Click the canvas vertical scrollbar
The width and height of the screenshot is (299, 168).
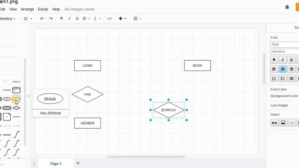click(264, 69)
